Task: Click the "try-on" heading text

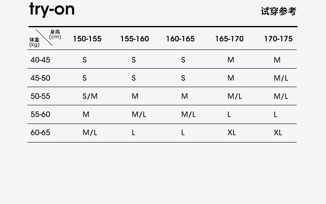Action: pos(52,10)
